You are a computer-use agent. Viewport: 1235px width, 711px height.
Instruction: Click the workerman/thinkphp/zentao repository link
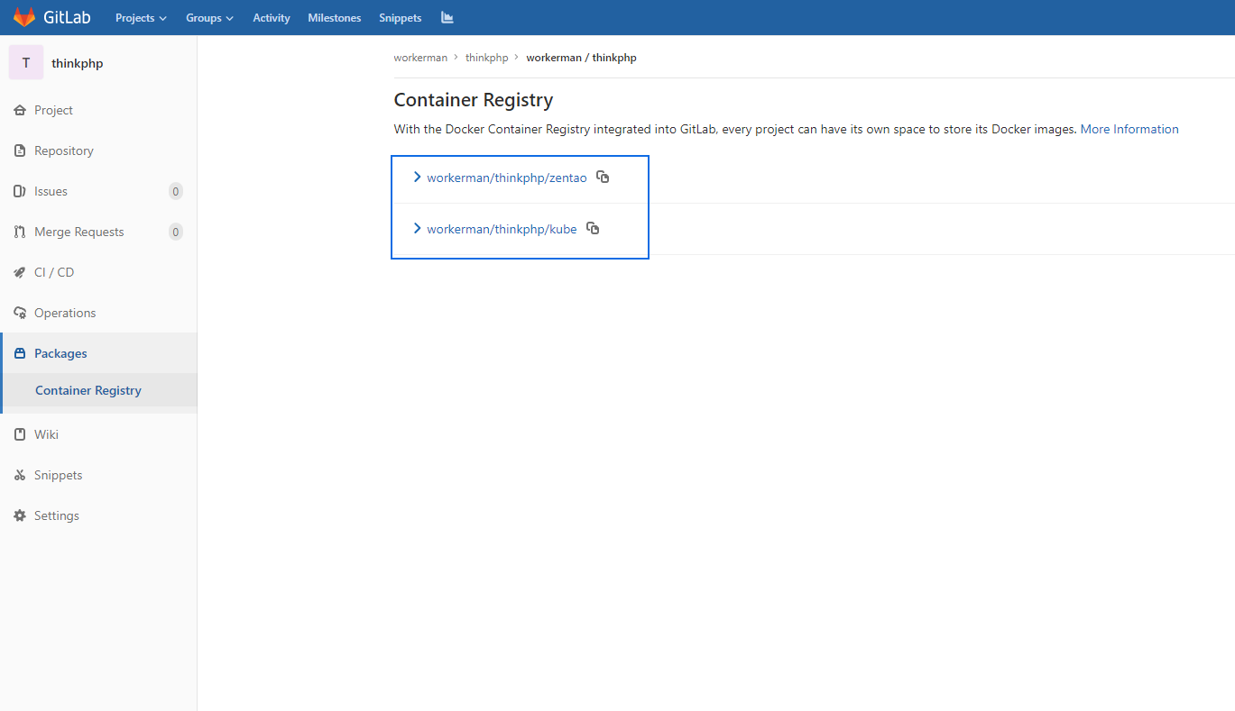[x=507, y=178]
